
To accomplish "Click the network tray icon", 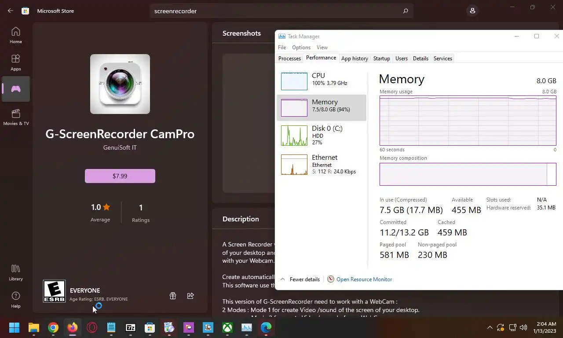I will tap(512, 327).
